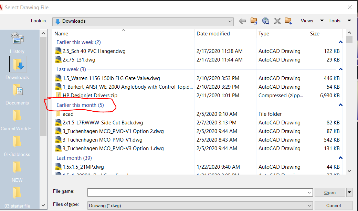
Task: Go back to the previous folder
Action: (242, 21)
